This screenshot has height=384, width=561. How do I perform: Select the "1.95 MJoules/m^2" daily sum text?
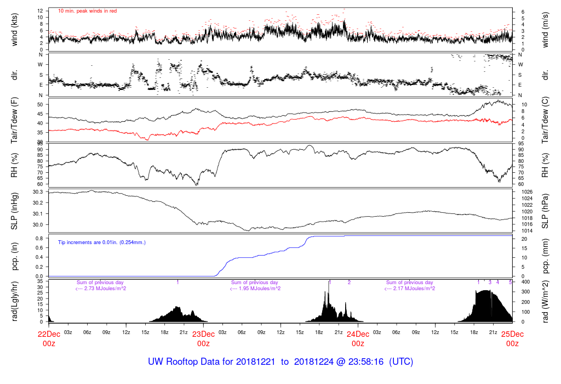pos(259,289)
